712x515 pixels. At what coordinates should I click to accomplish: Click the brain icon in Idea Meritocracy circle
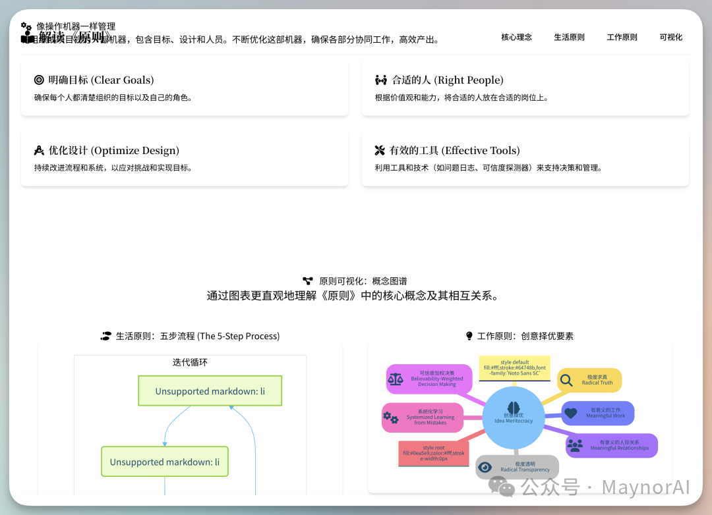(513, 407)
